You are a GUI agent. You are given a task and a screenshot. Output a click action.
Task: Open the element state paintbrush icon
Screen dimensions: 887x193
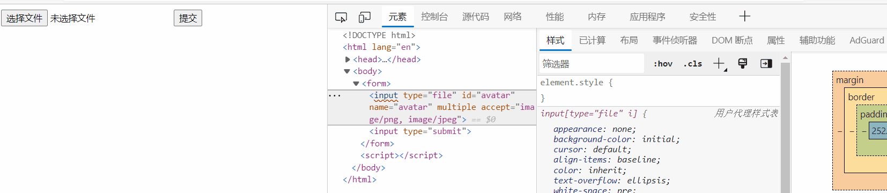[743, 64]
